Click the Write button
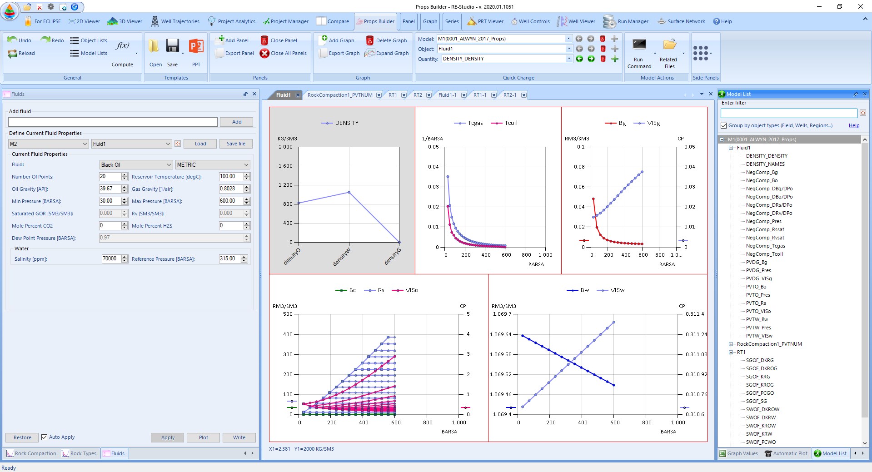The image size is (872, 472). pos(239,437)
